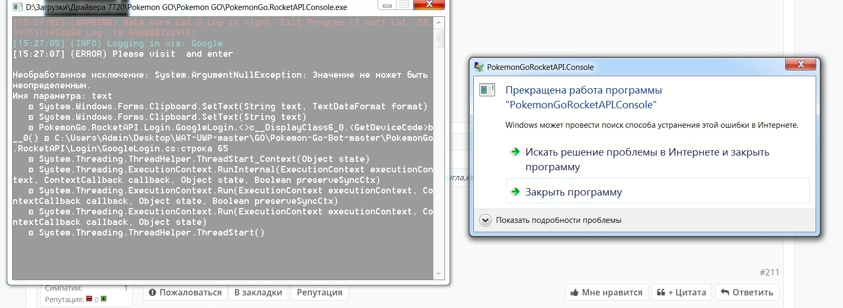
Task: Close the PokemonGoRocketAPI.Console error dialog
Action: [801, 64]
